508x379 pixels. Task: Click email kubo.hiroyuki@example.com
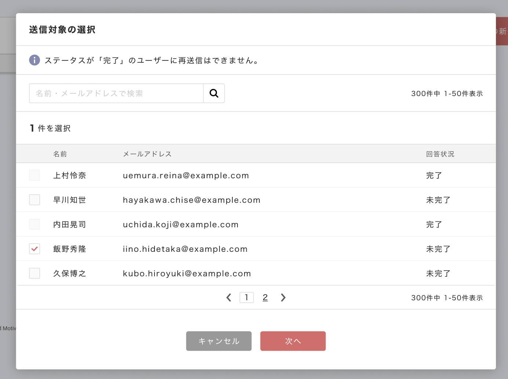[187, 274]
